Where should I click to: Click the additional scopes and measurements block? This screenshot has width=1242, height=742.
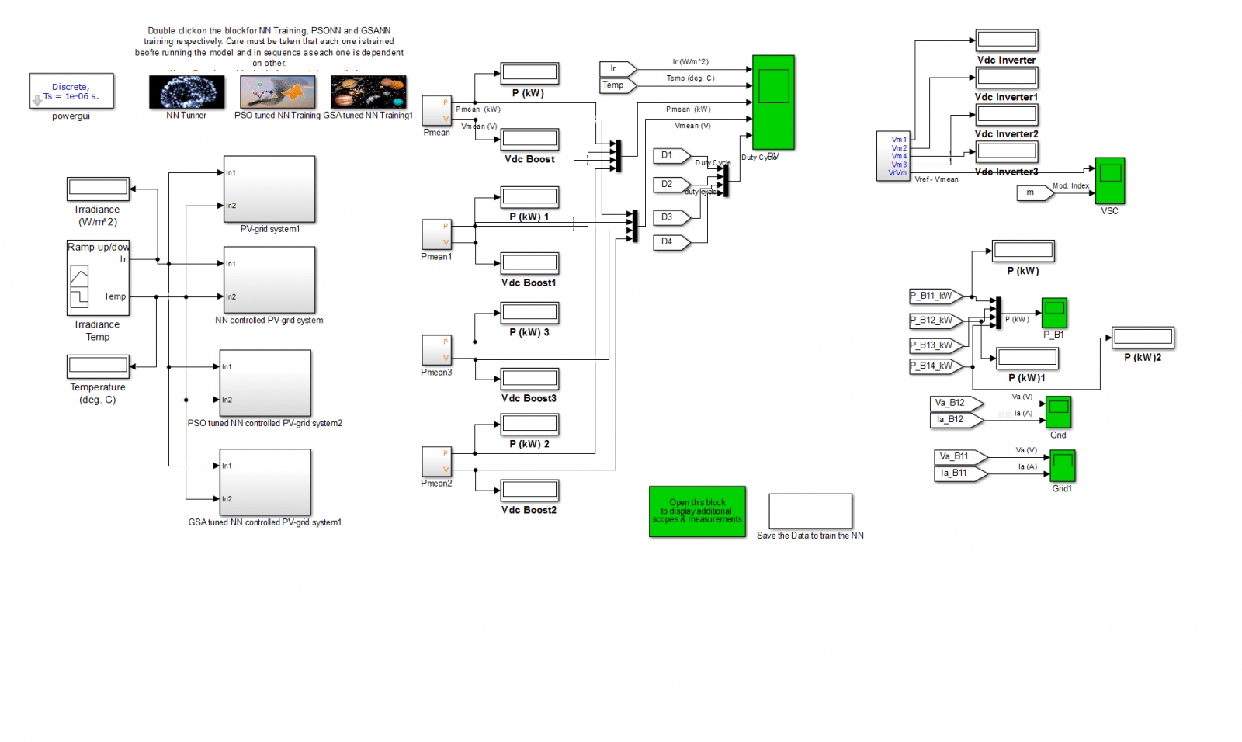click(x=696, y=511)
